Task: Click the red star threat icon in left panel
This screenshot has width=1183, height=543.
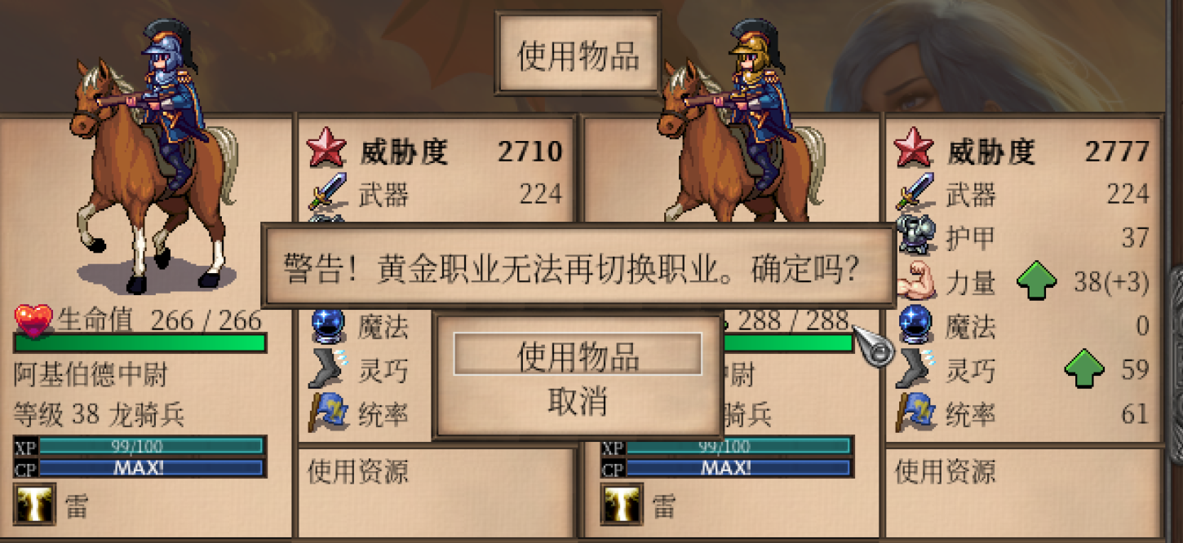Action: (x=326, y=151)
